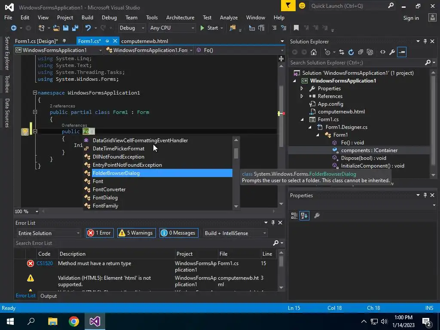Click the lightbulb quick actions icon

click(x=24, y=131)
